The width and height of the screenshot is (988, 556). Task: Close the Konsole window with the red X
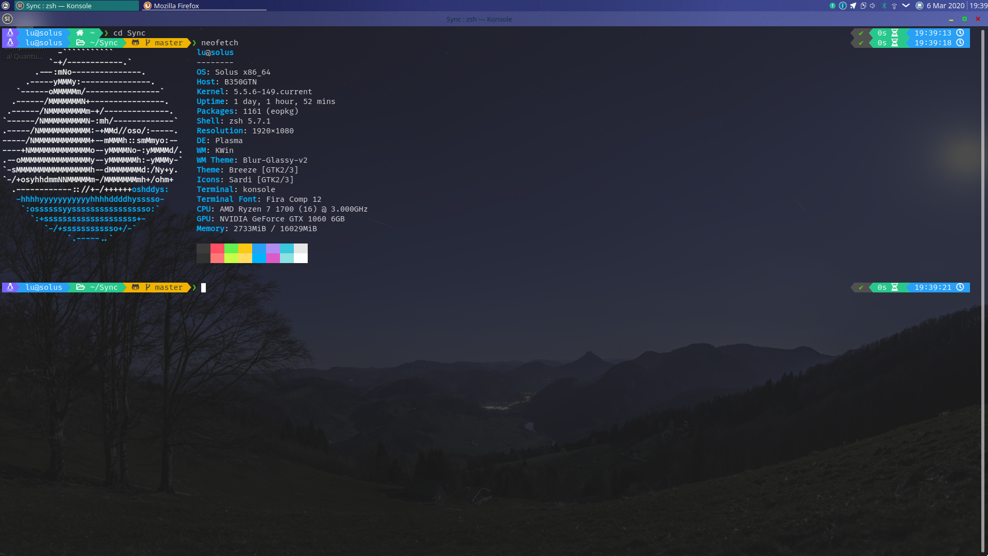[978, 19]
